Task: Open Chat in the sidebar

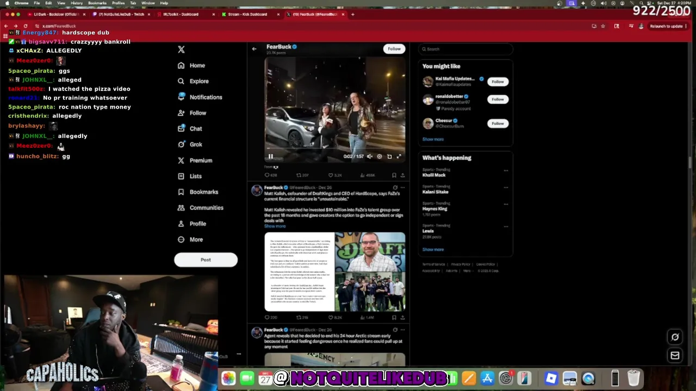Action: pyautogui.click(x=190, y=128)
